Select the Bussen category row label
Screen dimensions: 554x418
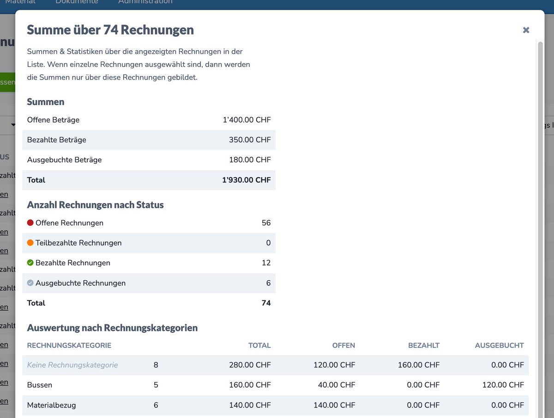tap(40, 385)
